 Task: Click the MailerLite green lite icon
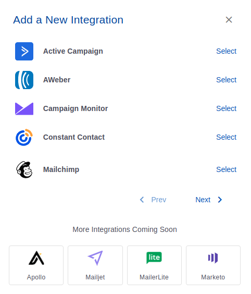tap(154, 258)
